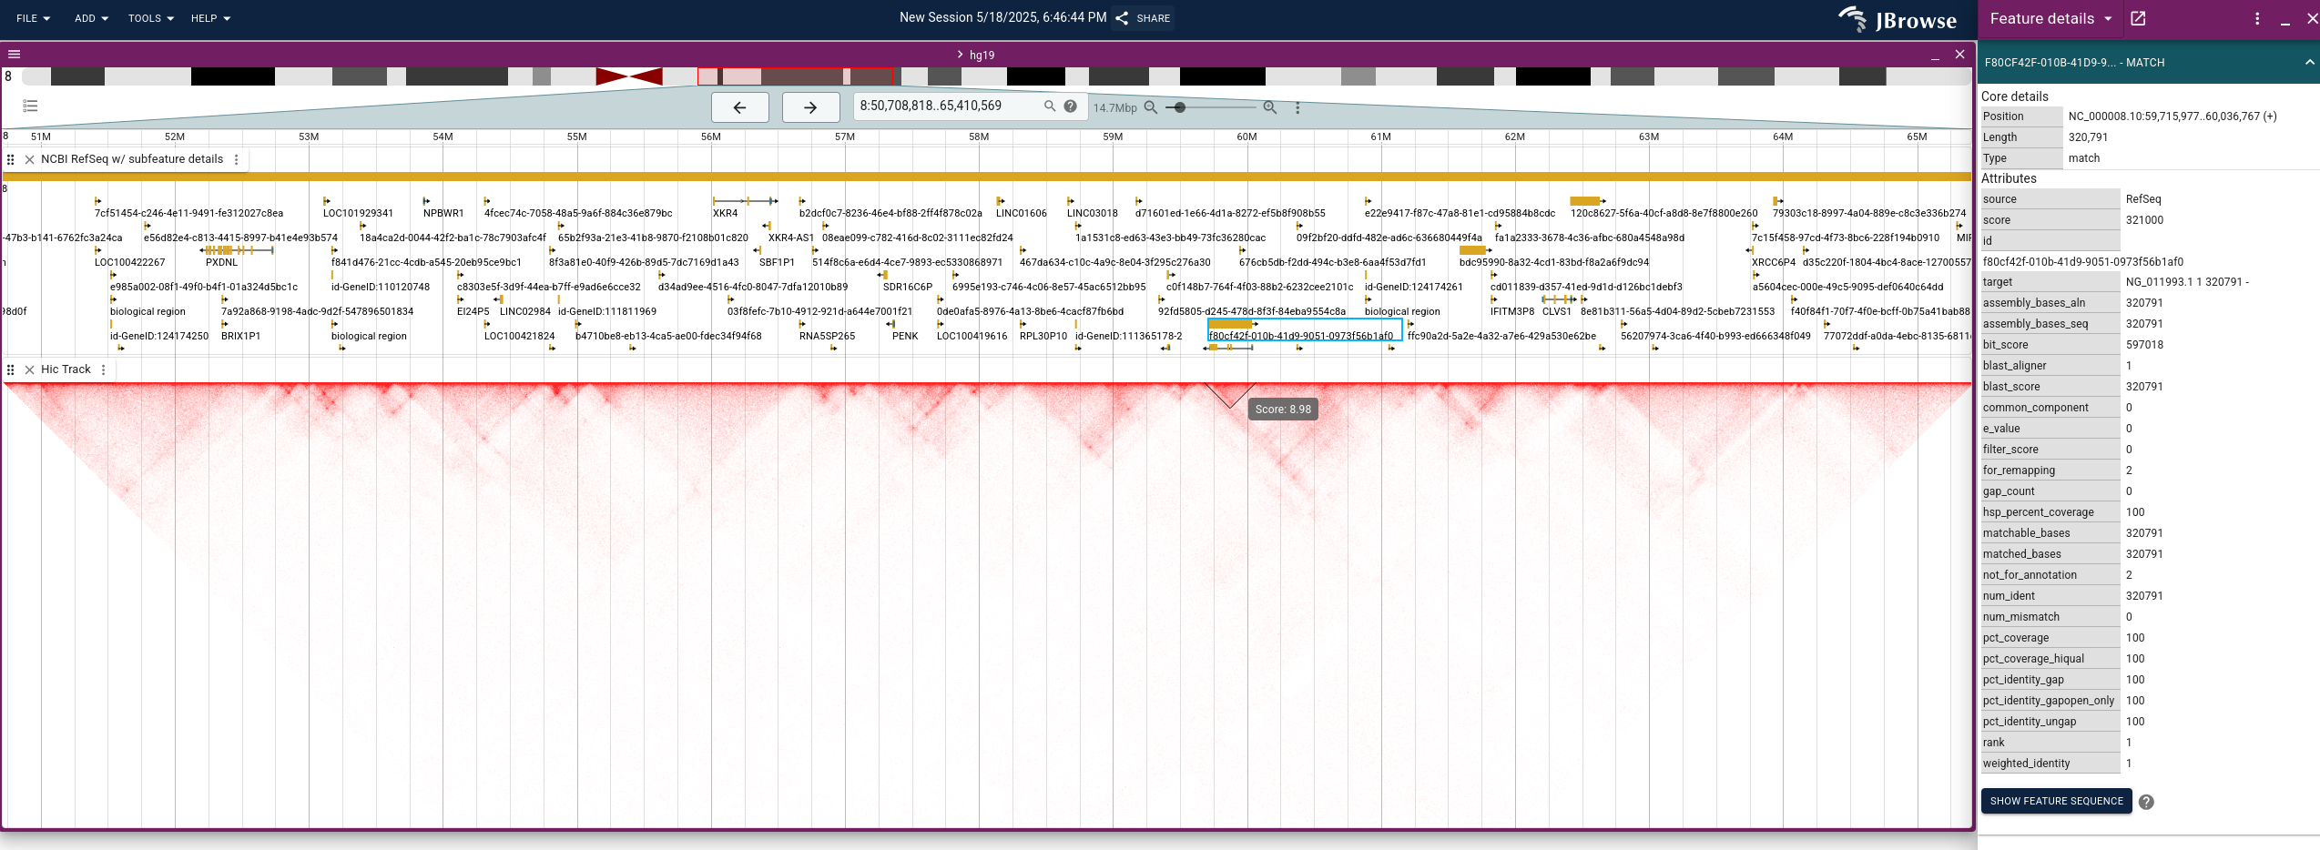Viewport: 2320px width, 850px height.
Task: Click the search icon in the location box
Action: [x=1049, y=106]
